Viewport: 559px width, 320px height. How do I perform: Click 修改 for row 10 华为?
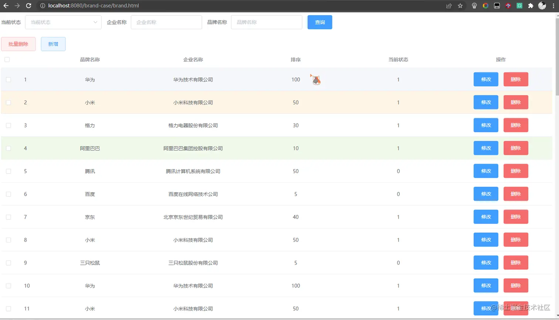coord(486,286)
